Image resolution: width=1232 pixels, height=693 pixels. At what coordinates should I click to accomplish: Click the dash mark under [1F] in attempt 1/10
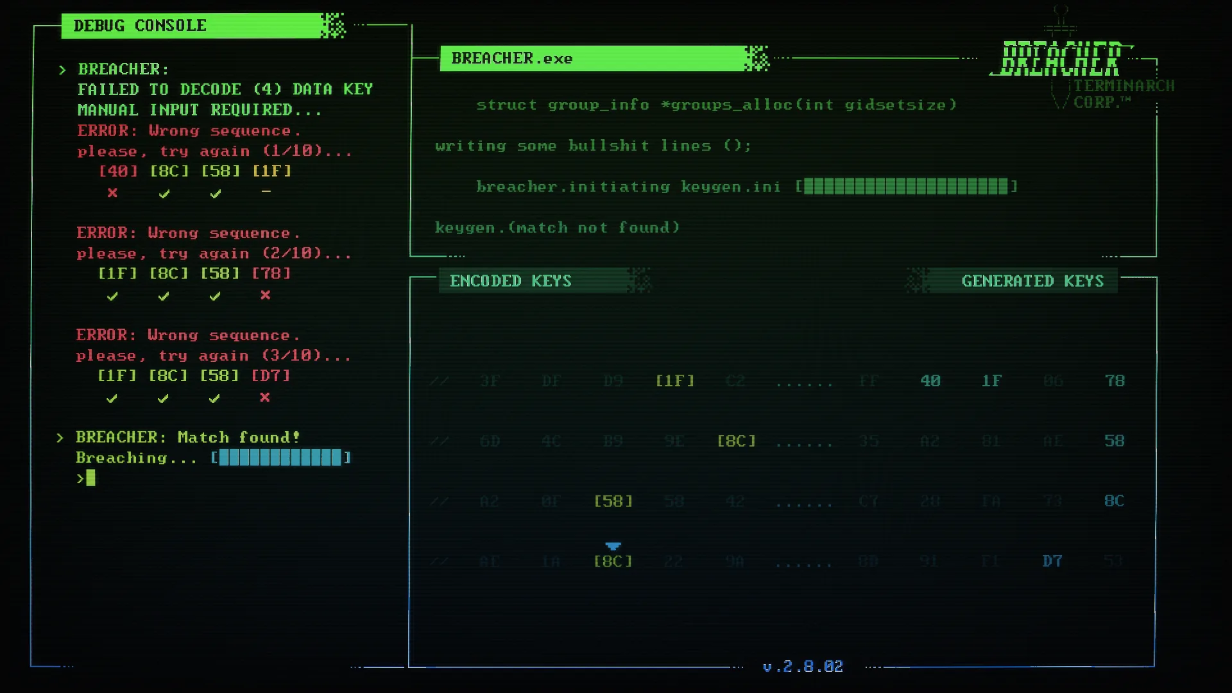[x=266, y=191]
